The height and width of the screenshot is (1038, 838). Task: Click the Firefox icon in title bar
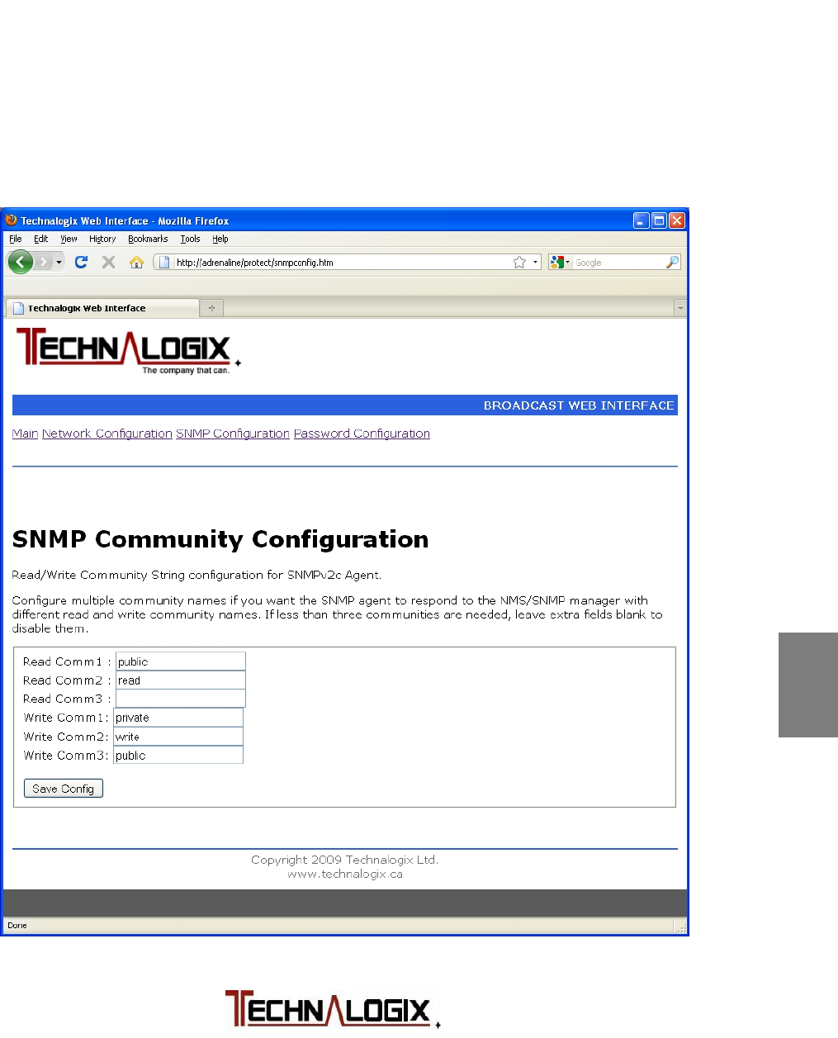pos(11,220)
